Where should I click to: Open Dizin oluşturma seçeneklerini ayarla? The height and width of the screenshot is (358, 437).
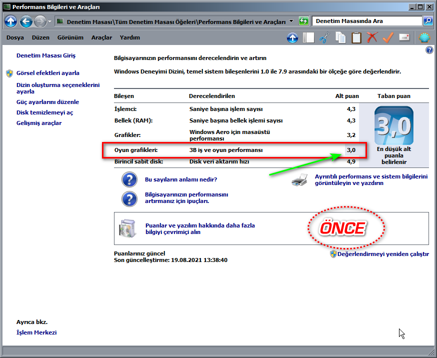coord(58,88)
